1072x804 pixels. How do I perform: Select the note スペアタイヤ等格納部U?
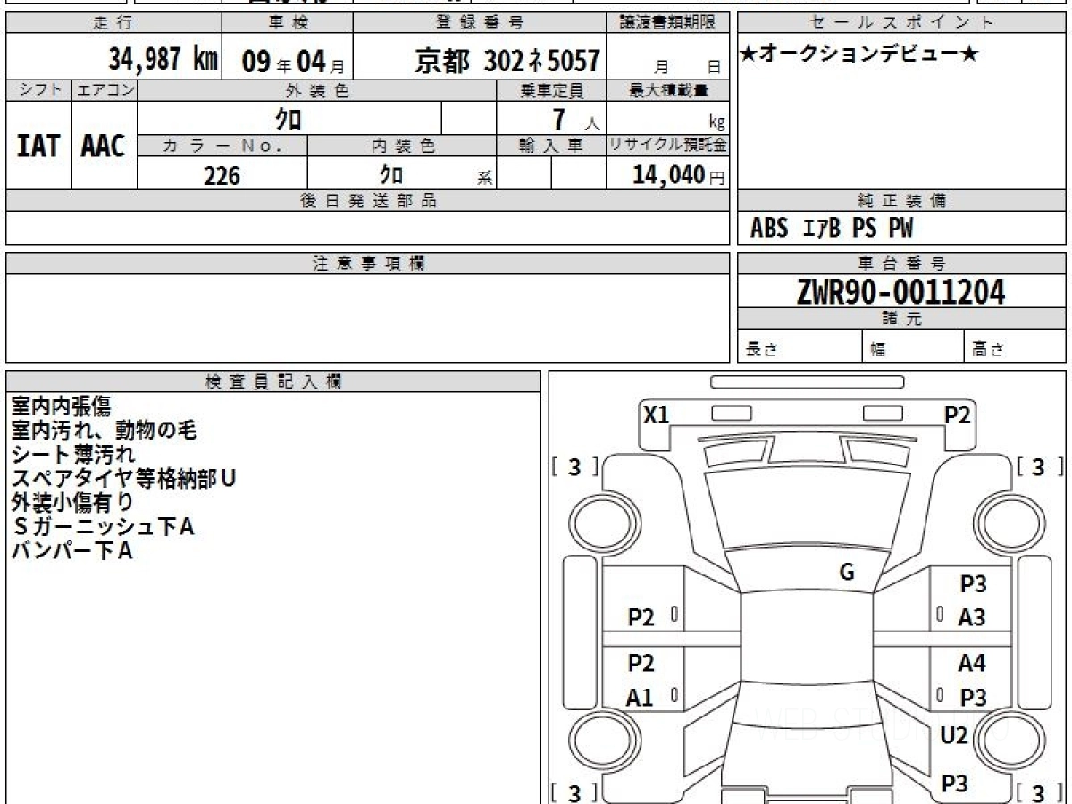point(123,479)
